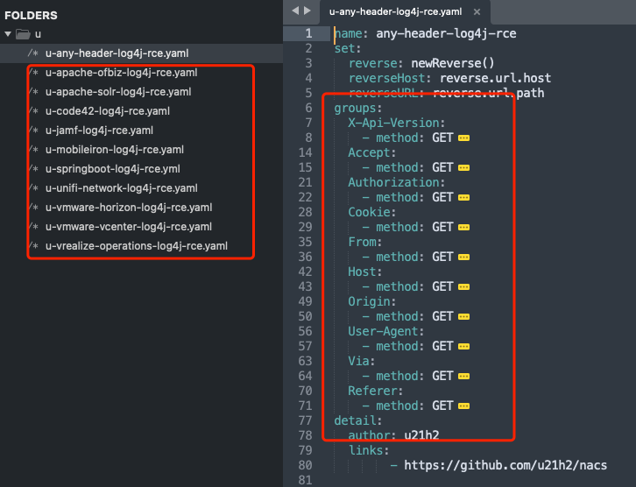Open u-springboot-log4j-rce.yml file
Viewport: 636px width, 487px height.
[112, 169]
